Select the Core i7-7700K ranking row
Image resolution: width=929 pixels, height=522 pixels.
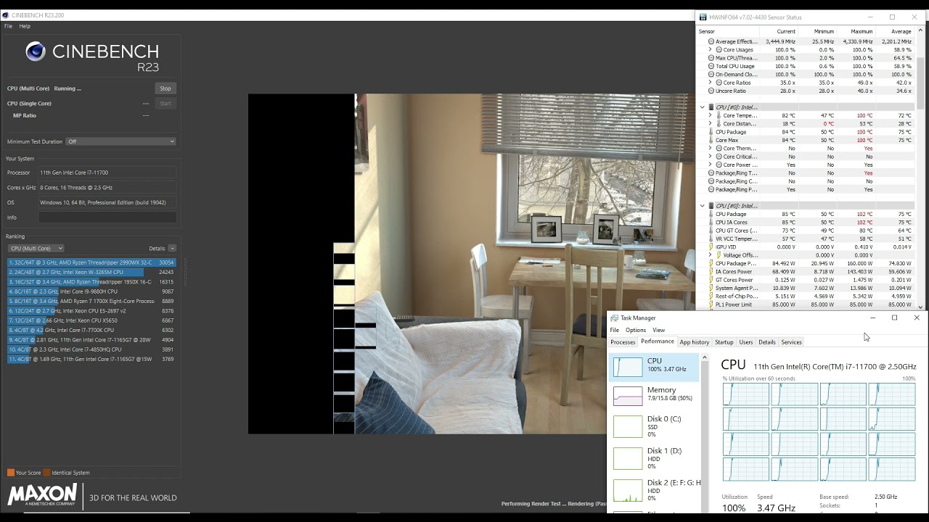[x=91, y=330]
